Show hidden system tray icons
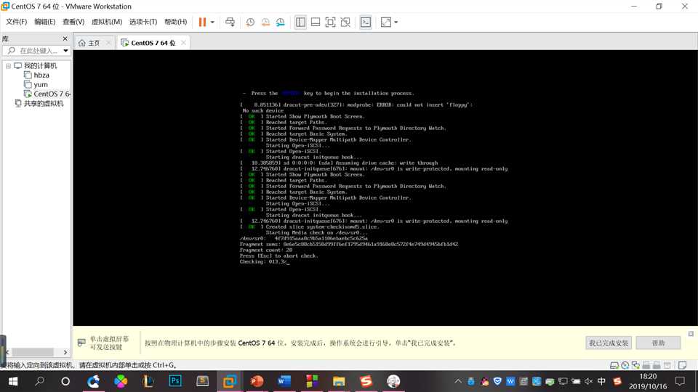Screen dimensions: 698x392 pyautogui.click(x=458, y=381)
